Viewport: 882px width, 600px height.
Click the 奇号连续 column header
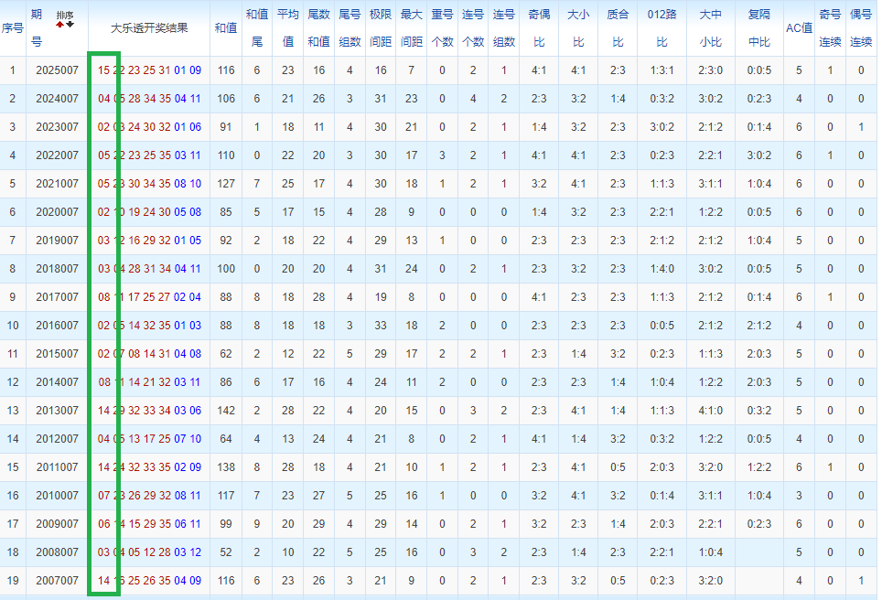(x=830, y=27)
